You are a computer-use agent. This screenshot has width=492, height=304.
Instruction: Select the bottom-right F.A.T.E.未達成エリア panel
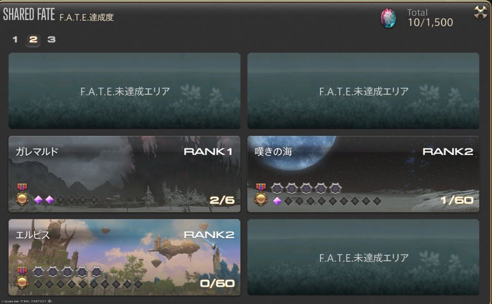[363, 257]
